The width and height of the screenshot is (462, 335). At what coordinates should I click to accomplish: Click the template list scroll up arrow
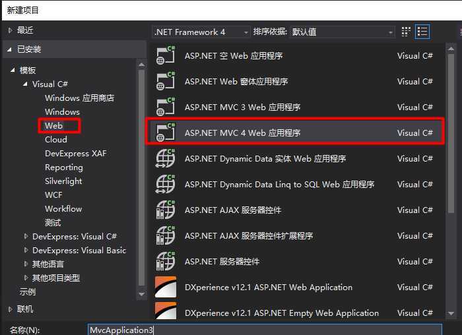tap(451, 49)
